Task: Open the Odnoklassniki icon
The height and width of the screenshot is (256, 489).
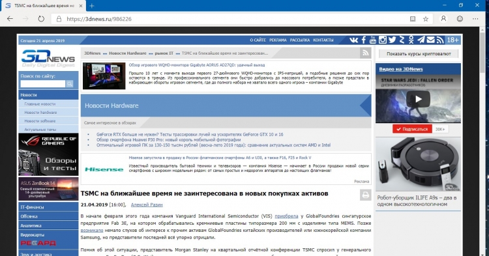Action: pos(411,40)
